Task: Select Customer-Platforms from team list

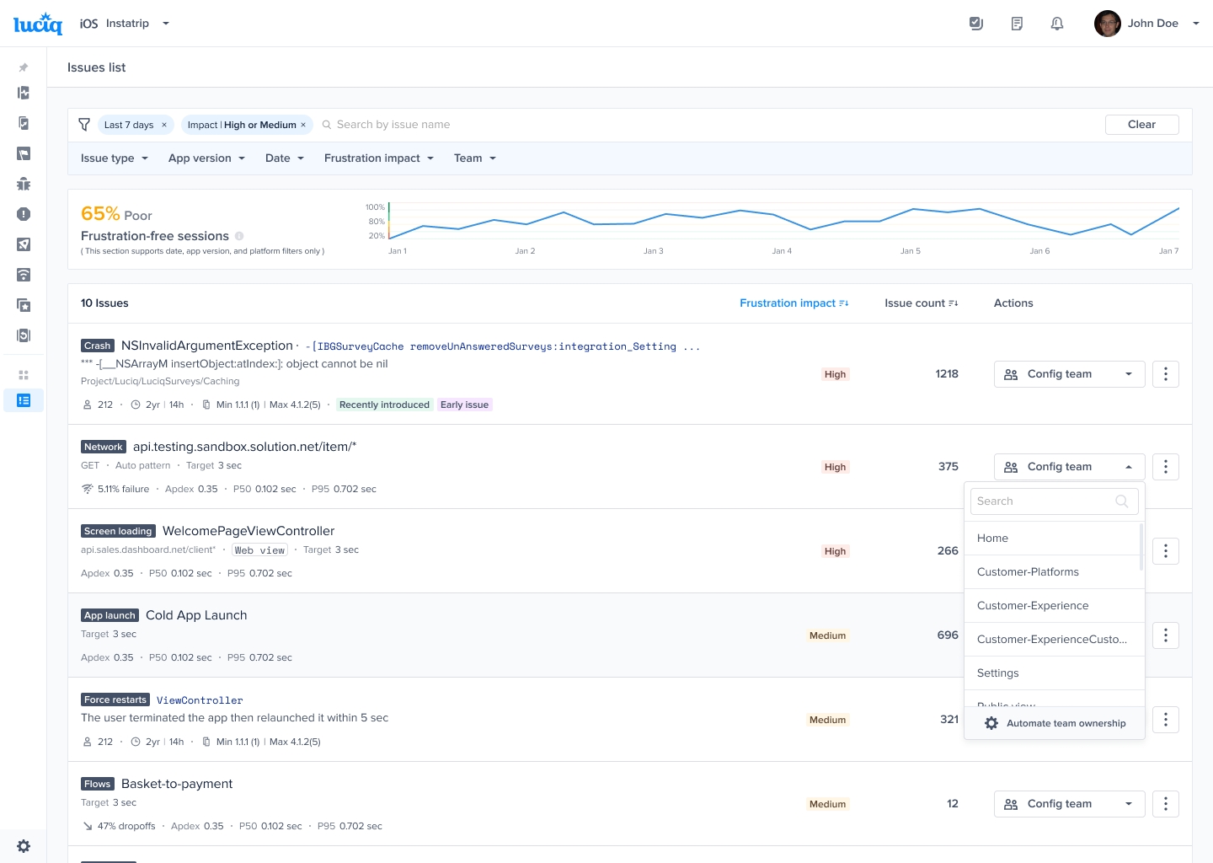Action: pos(1028,572)
